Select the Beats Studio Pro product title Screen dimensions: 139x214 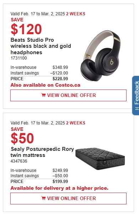coord(41,46)
